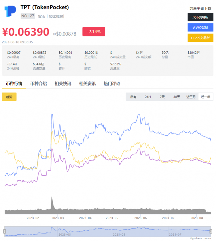
Task: Open the 火币交易所 download button
Action: coord(200,17)
